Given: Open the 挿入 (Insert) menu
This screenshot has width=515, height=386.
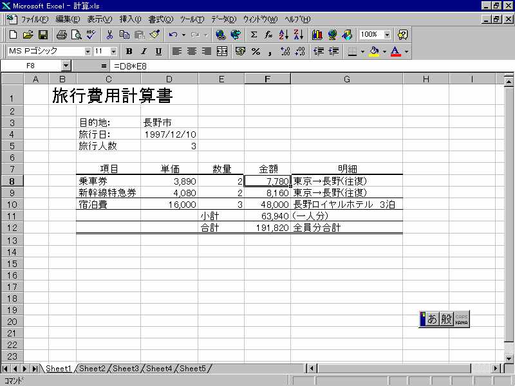Looking at the screenshot, I should pyautogui.click(x=131, y=19).
